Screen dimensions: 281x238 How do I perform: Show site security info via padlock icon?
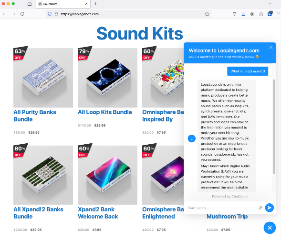click(x=56, y=14)
